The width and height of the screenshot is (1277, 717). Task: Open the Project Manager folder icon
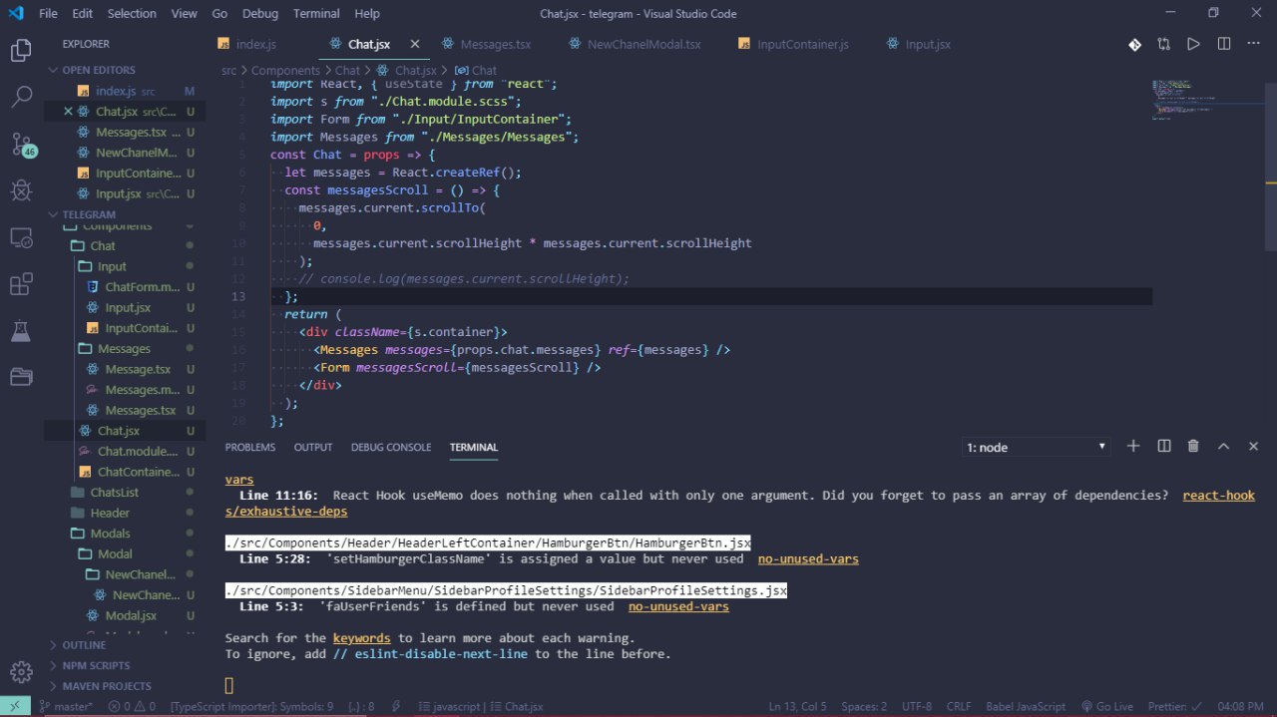(x=21, y=377)
